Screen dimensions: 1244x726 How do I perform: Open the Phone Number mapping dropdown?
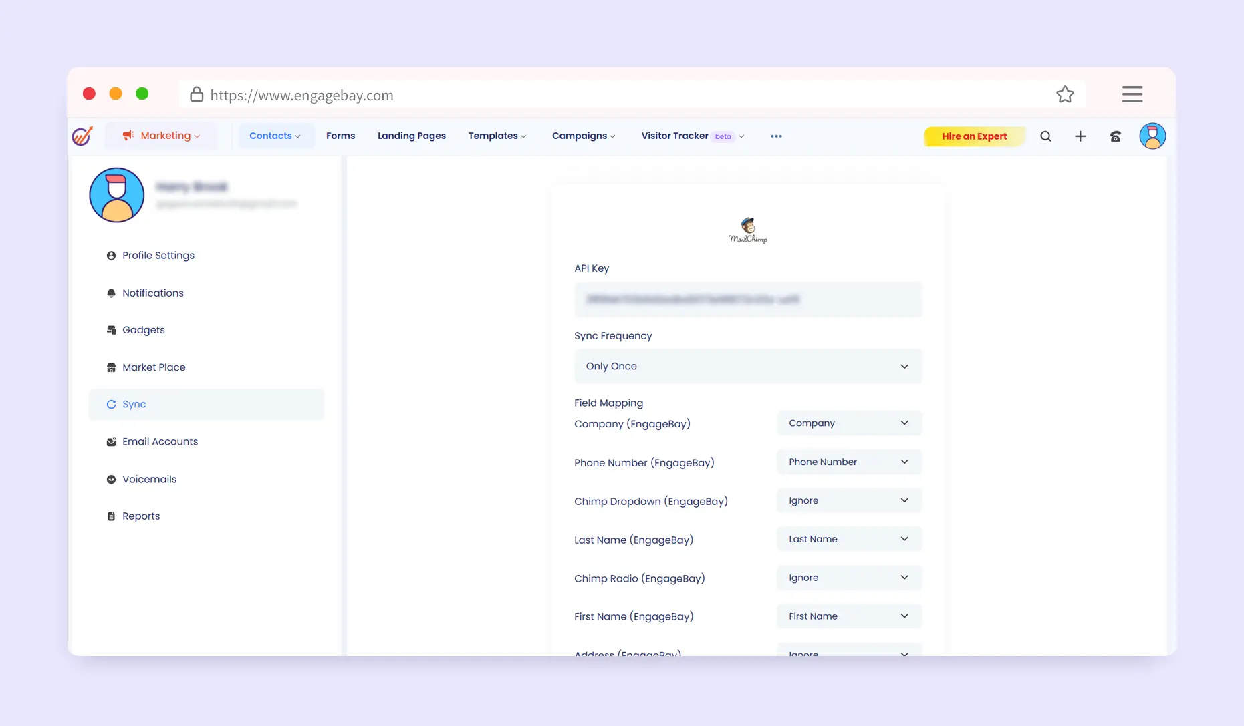click(x=849, y=462)
